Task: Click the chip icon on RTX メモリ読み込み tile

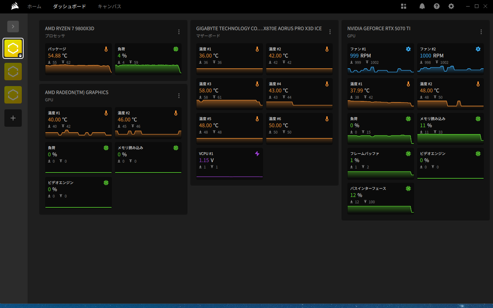Action: click(x=478, y=119)
